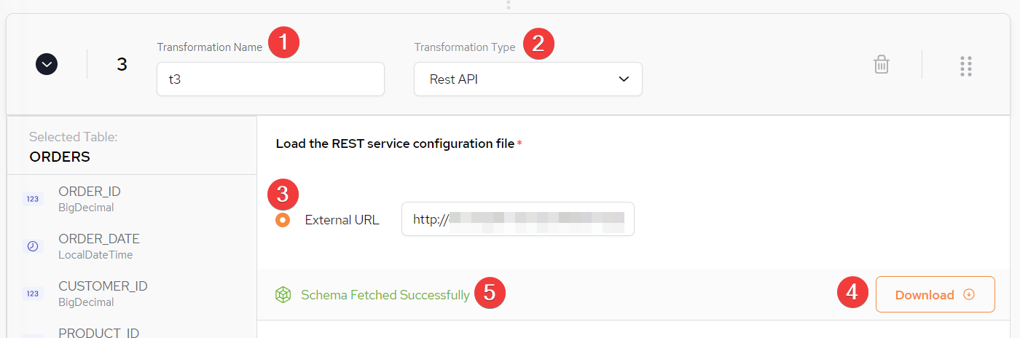Viewport: 1020px width, 338px height.
Task: Open the Transformation Type dropdown showing Rest API
Action: tap(528, 79)
